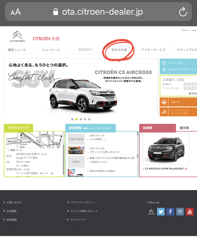This screenshot has height=237, width=197.
Task: Open the NEW CITROËN C3 DEBUT link
Action: pos(102,171)
